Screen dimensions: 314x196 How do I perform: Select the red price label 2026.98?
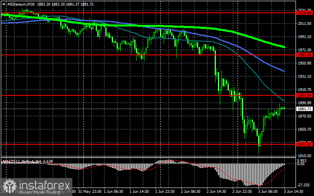tap(305, 13)
